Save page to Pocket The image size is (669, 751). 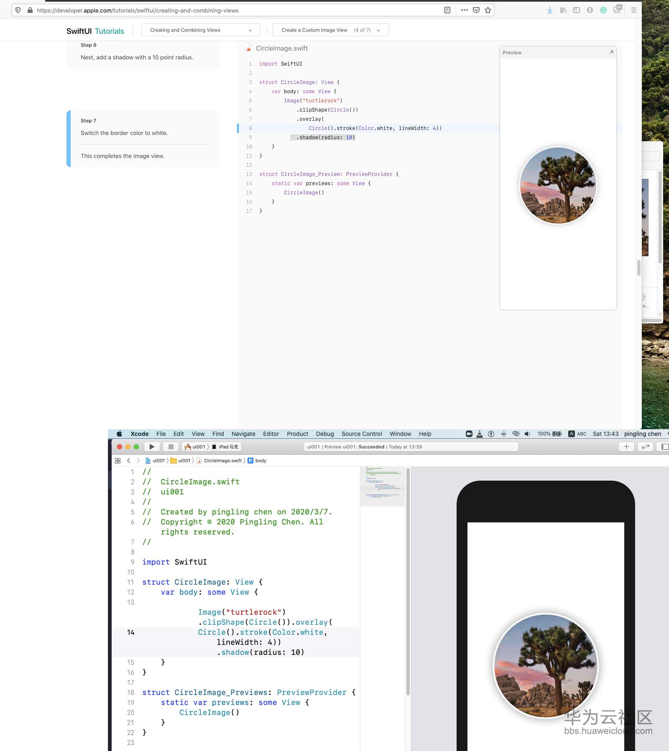tap(476, 10)
